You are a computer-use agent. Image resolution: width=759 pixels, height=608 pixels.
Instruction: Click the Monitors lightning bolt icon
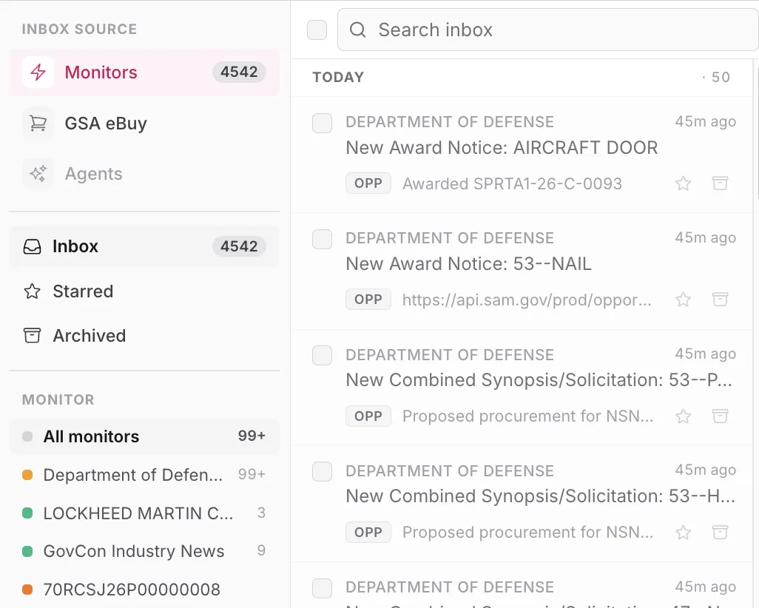[x=38, y=72]
